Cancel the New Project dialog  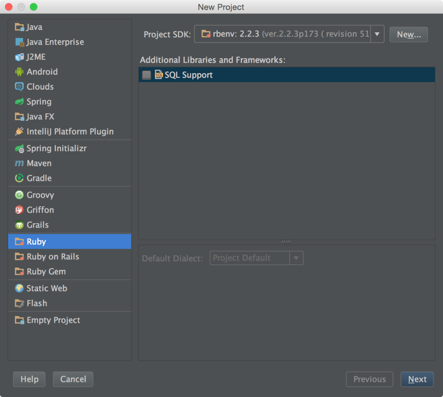tap(73, 379)
